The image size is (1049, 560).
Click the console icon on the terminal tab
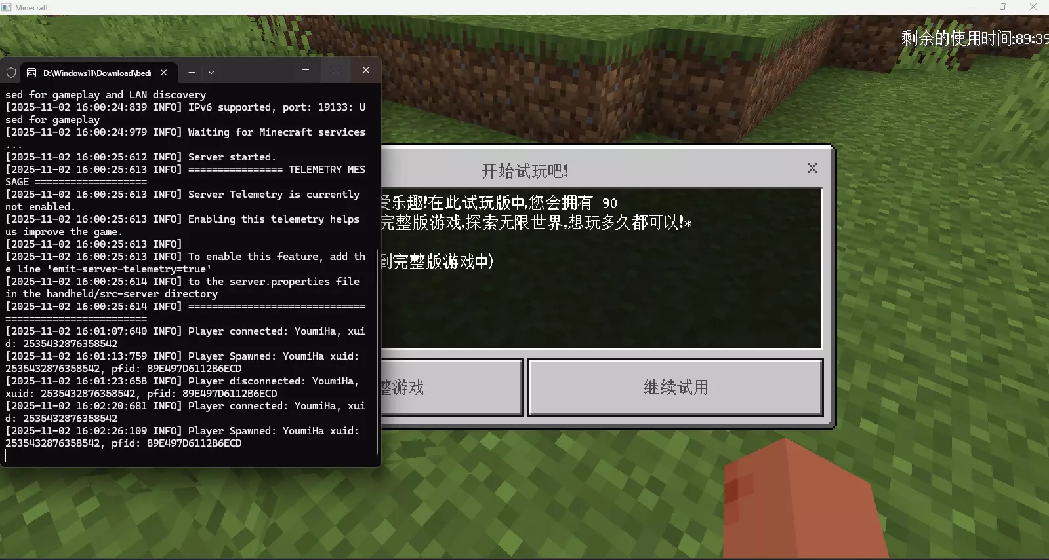click(x=31, y=73)
